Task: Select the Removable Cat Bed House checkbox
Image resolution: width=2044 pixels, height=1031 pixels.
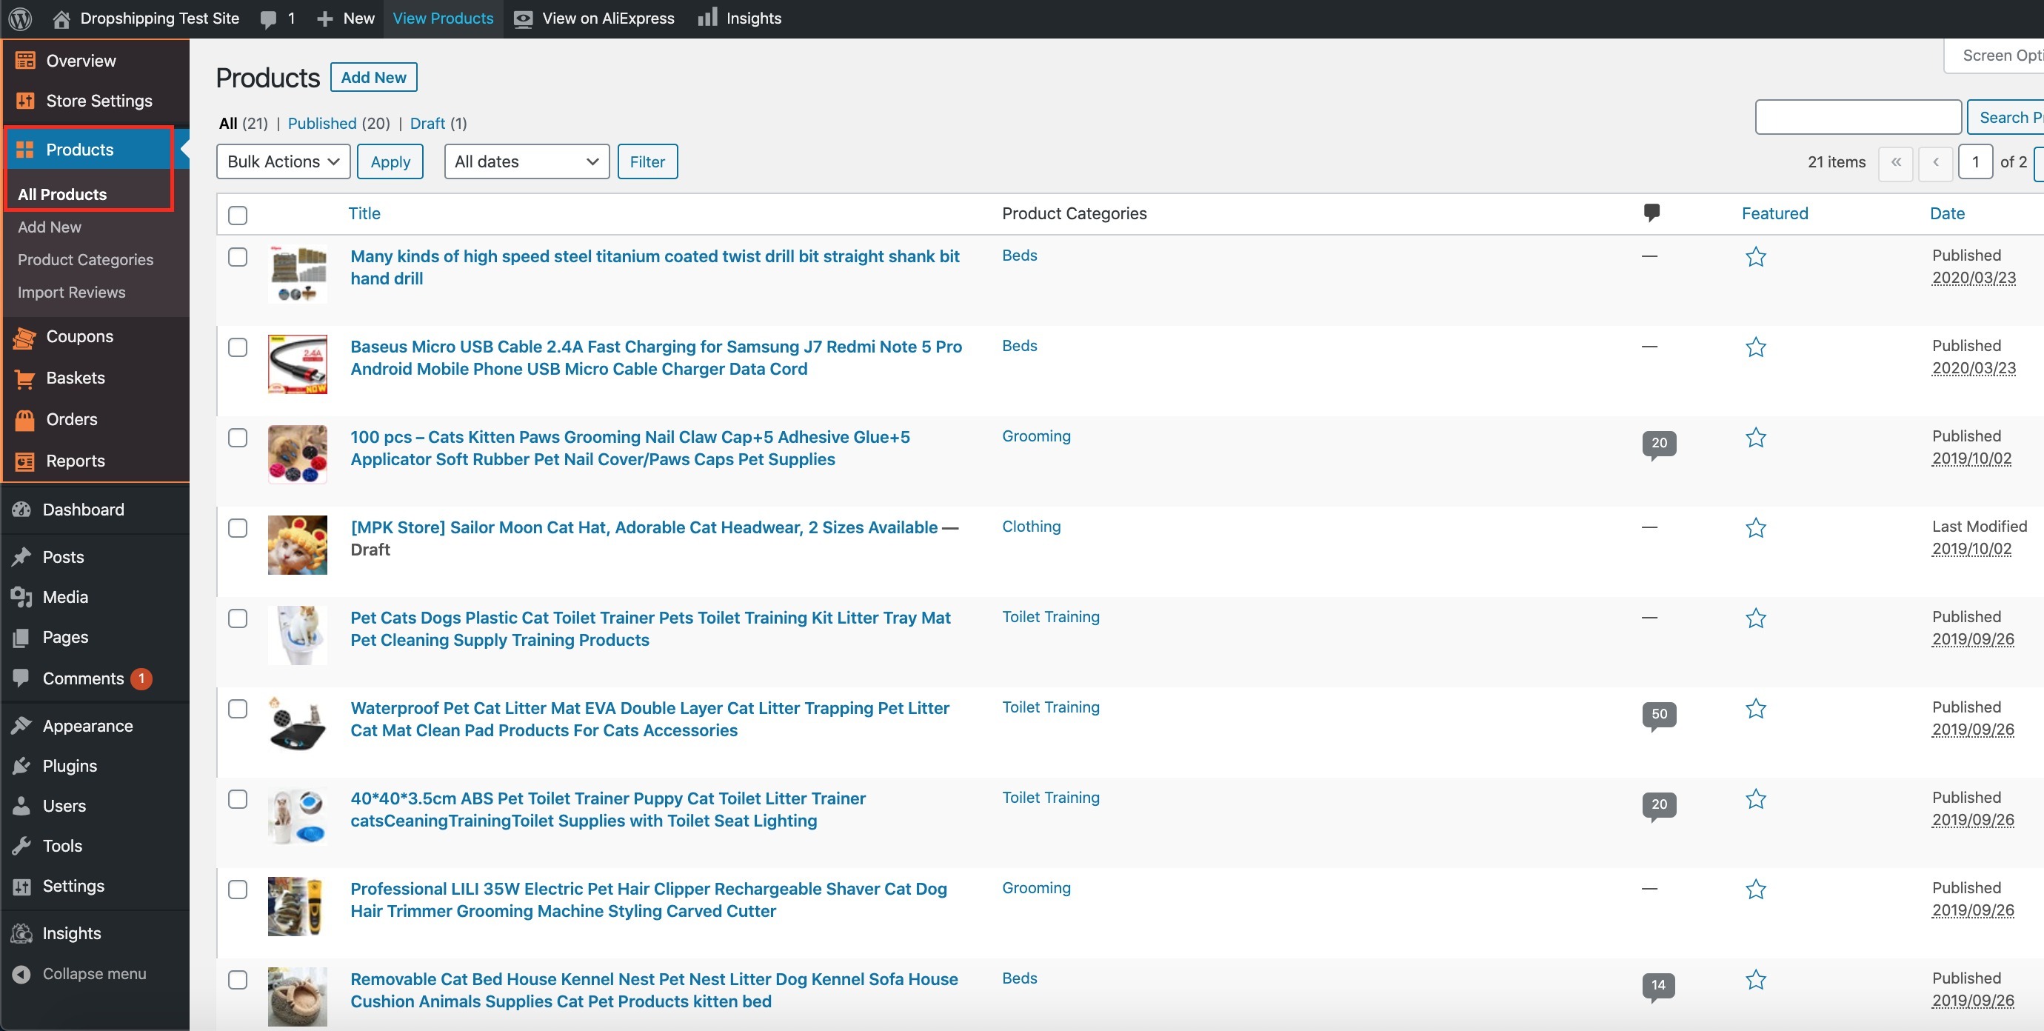Action: 237,979
